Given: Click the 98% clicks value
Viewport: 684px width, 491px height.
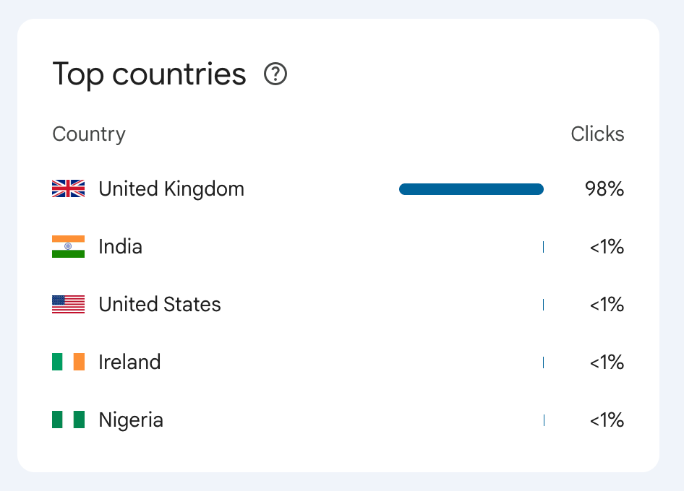Looking at the screenshot, I should tap(604, 189).
